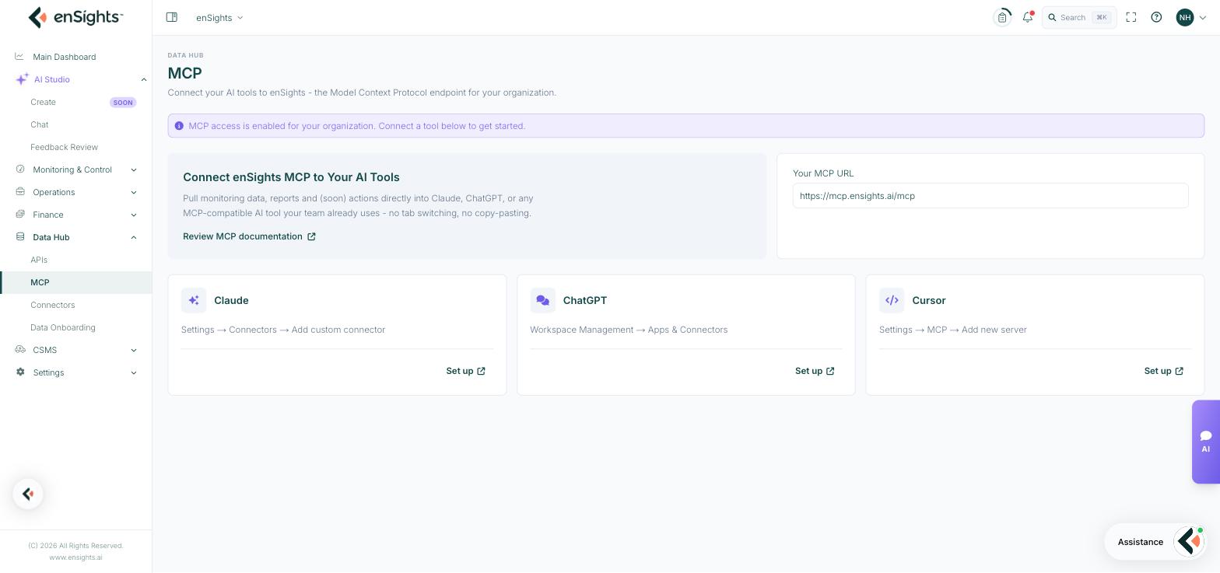
Task: Click the floating enSights logo button
Action: pos(28,494)
